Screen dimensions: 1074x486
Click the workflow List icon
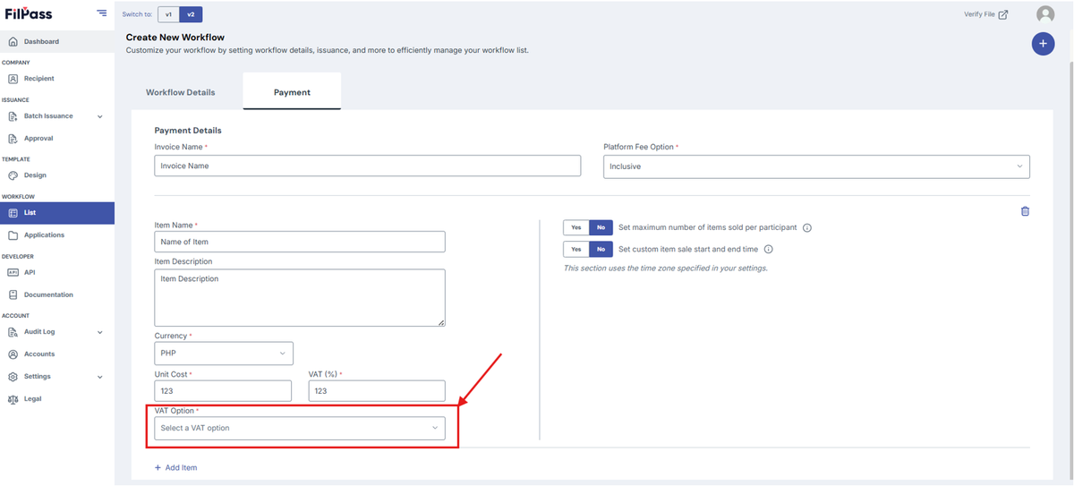pos(13,213)
